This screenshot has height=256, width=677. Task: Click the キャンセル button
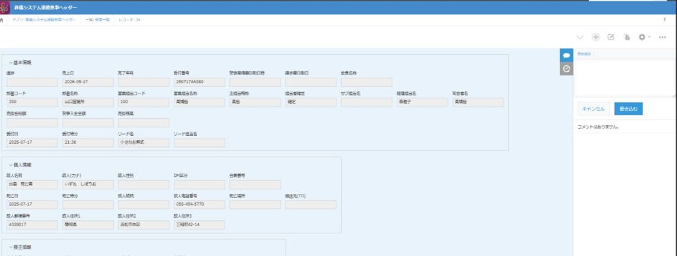tap(593, 109)
